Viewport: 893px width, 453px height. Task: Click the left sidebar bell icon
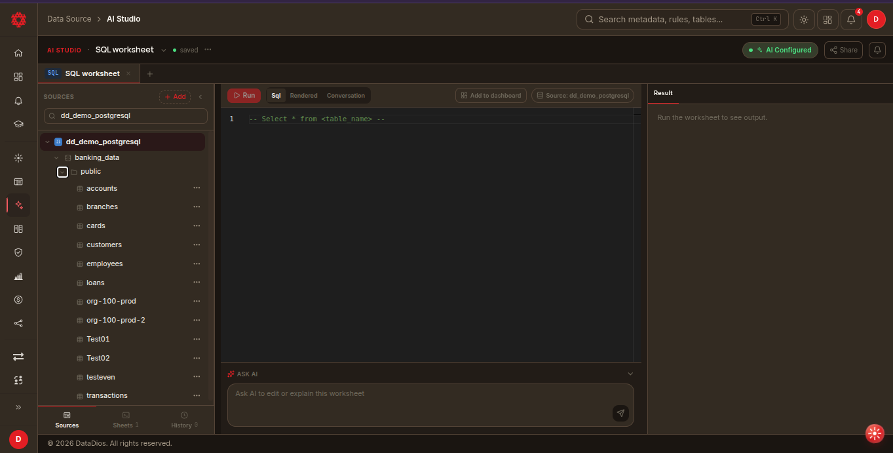click(18, 100)
